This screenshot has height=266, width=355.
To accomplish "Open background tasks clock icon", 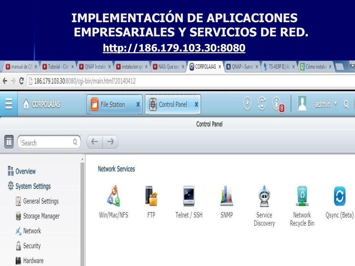I will (247, 104).
